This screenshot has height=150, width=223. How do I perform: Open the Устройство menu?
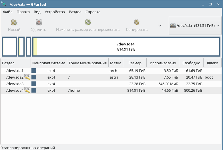click(x=55, y=12)
